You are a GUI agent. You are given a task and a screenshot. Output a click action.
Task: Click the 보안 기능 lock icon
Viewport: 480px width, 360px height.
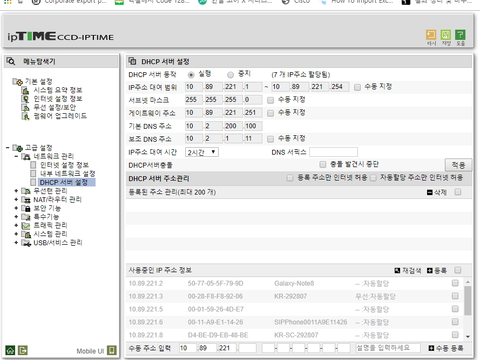pyautogui.click(x=26, y=209)
